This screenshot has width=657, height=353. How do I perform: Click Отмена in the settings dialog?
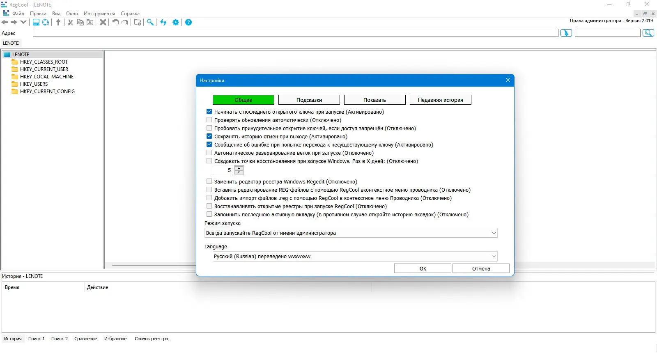tap(481, 268)
